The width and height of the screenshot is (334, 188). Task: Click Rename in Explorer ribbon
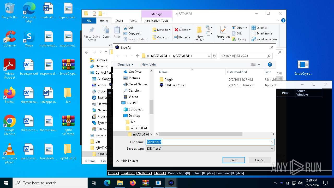[x=182, y=37]
